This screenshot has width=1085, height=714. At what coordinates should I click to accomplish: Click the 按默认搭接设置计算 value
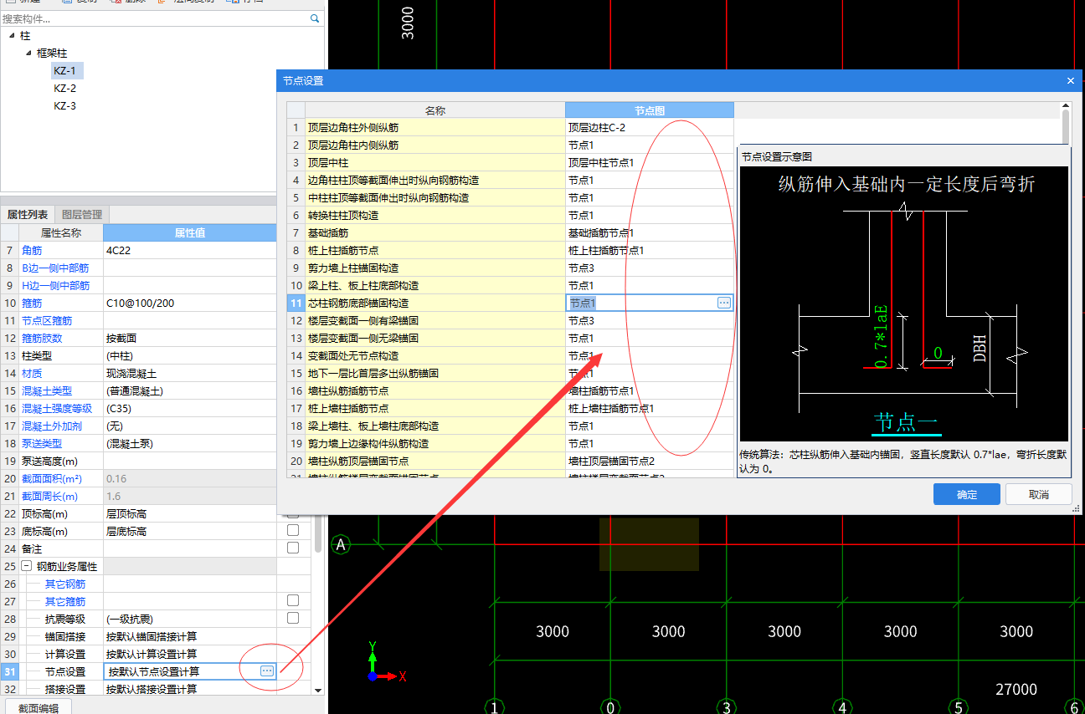[x=151, y=689]
